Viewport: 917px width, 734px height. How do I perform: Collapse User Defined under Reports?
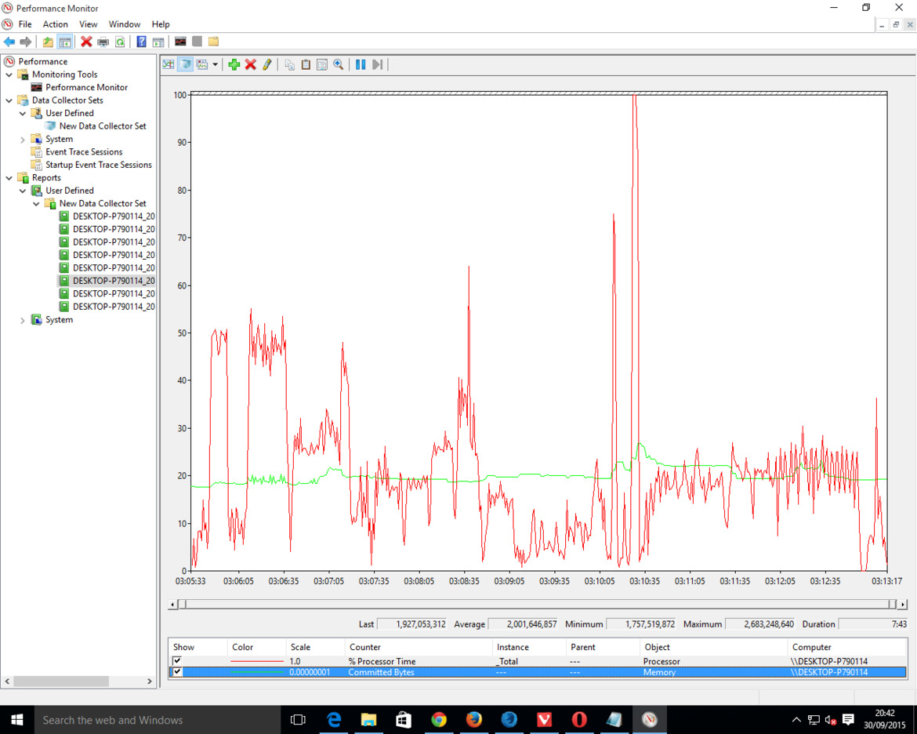click(x=22, y=191)
